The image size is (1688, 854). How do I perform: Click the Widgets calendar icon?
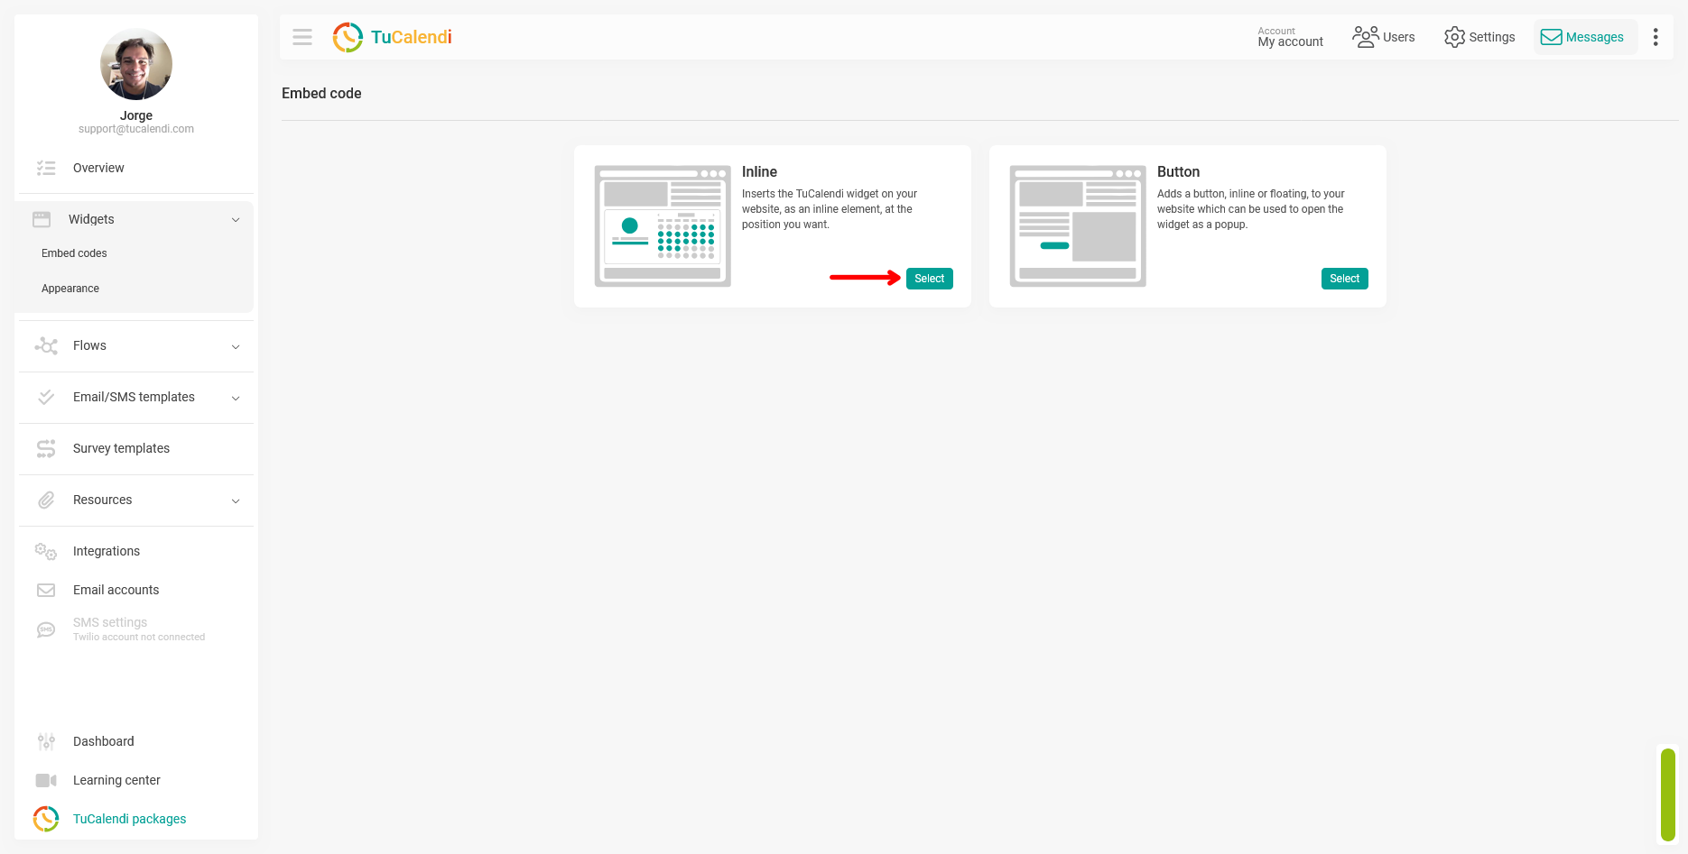pyautogui.click(x=42, y=219)
